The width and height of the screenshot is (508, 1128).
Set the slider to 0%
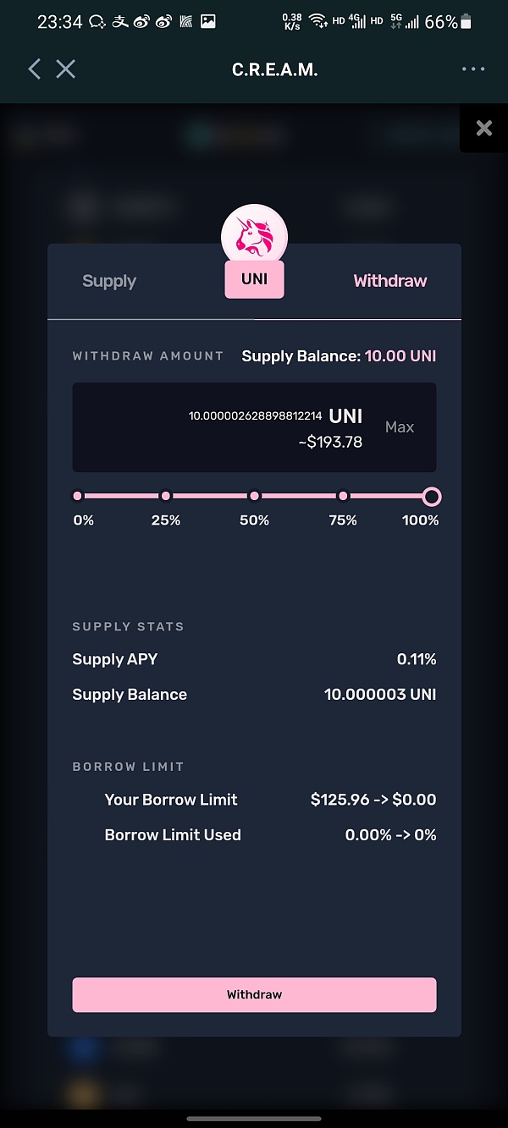coord(78,496)
